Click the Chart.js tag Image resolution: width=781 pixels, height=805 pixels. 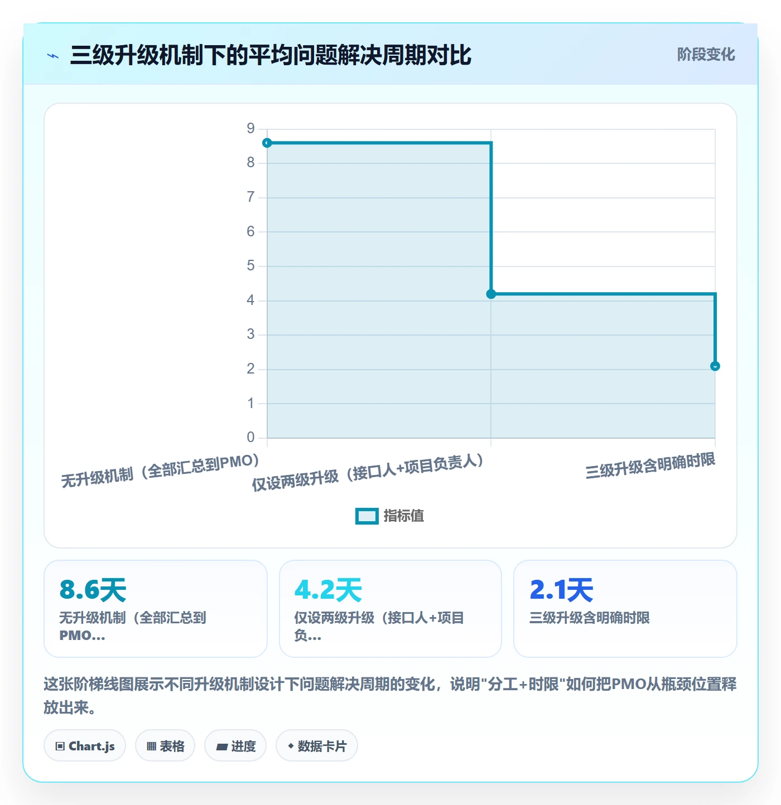tap(85, 746)
